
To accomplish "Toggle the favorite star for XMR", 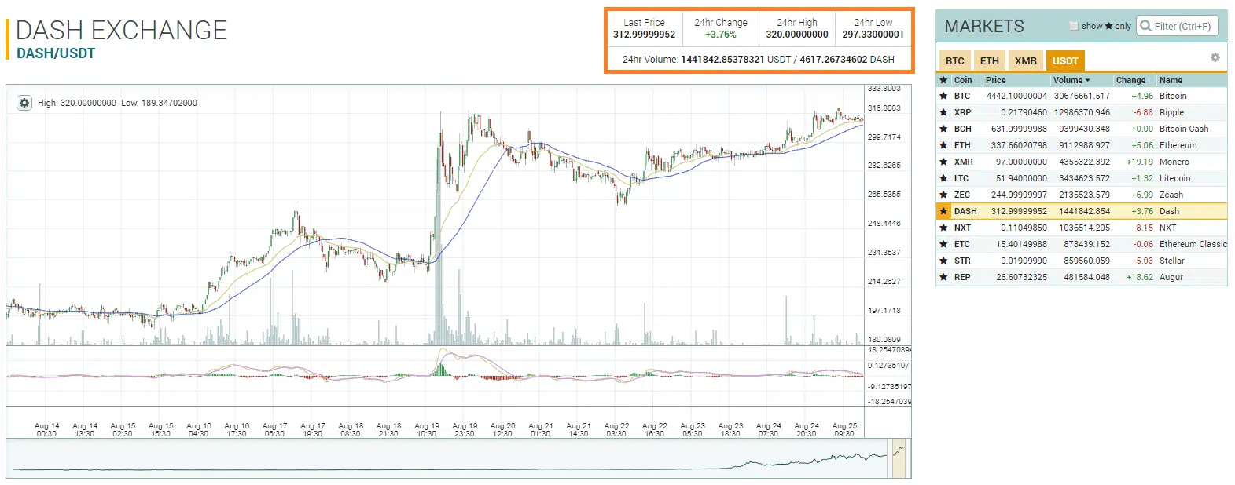I will coord(943,162).
